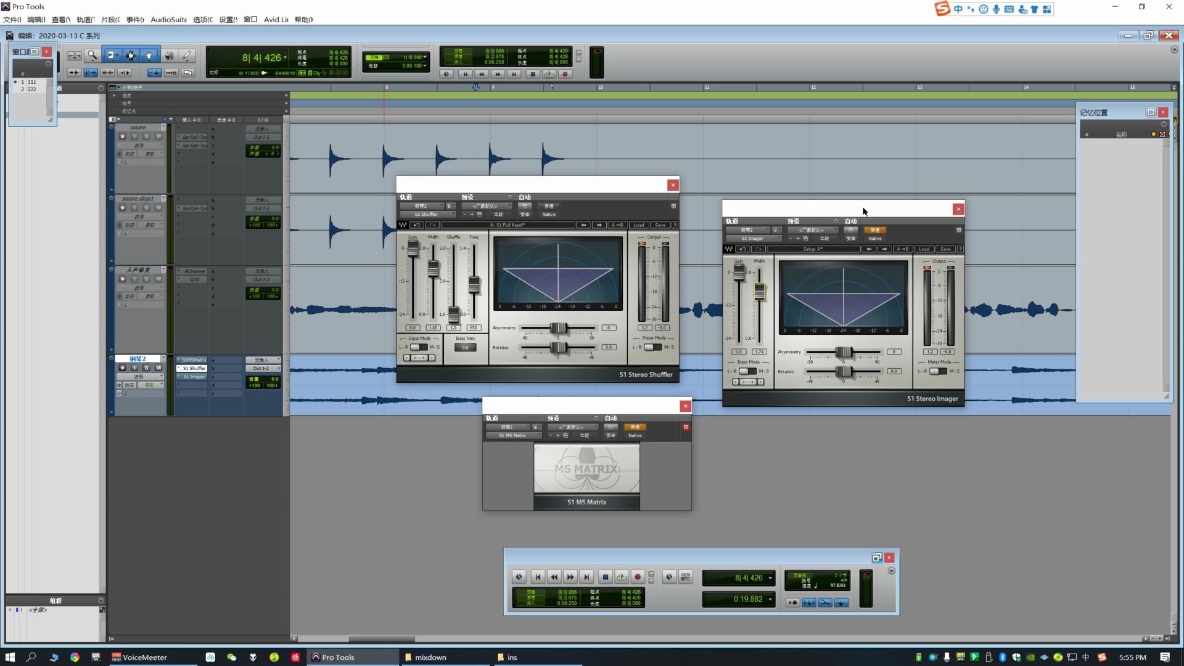
Task: Open the AudioSuite menu
Action: point(168,20)
